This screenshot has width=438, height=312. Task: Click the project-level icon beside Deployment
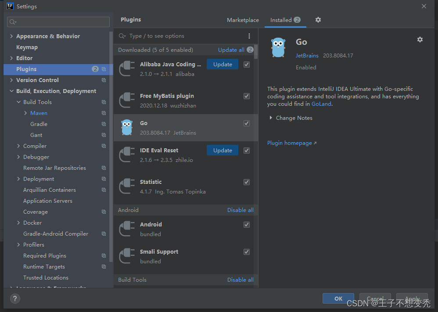coord(104,179)
